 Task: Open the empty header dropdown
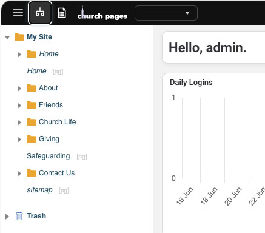pyautogui.click(x=166, y=13)
